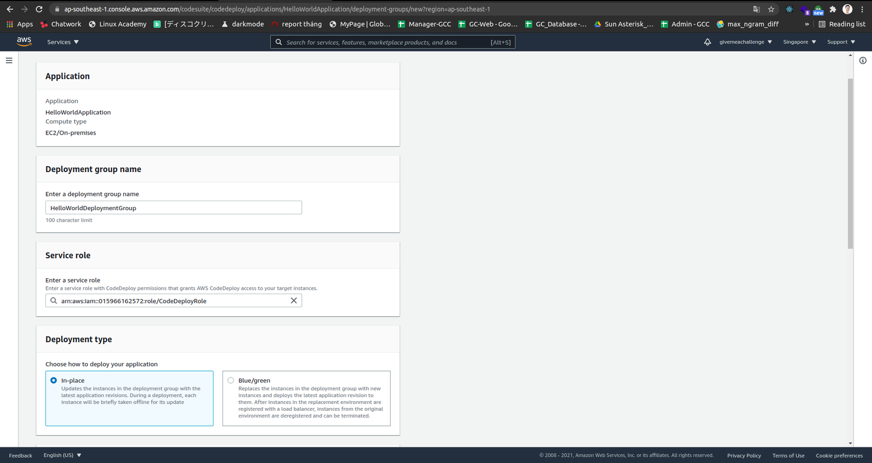Open the MyPage | Glob... bookmark

tap(360, 24)
